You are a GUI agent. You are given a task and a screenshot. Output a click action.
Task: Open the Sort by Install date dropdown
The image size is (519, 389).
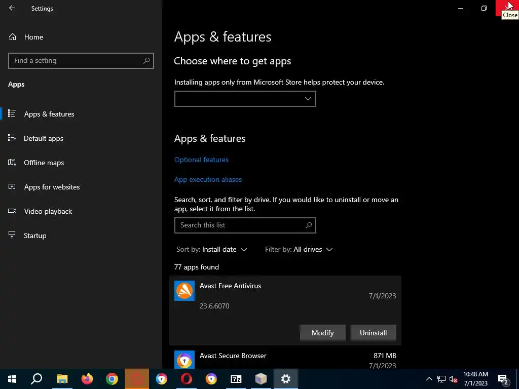211,249
